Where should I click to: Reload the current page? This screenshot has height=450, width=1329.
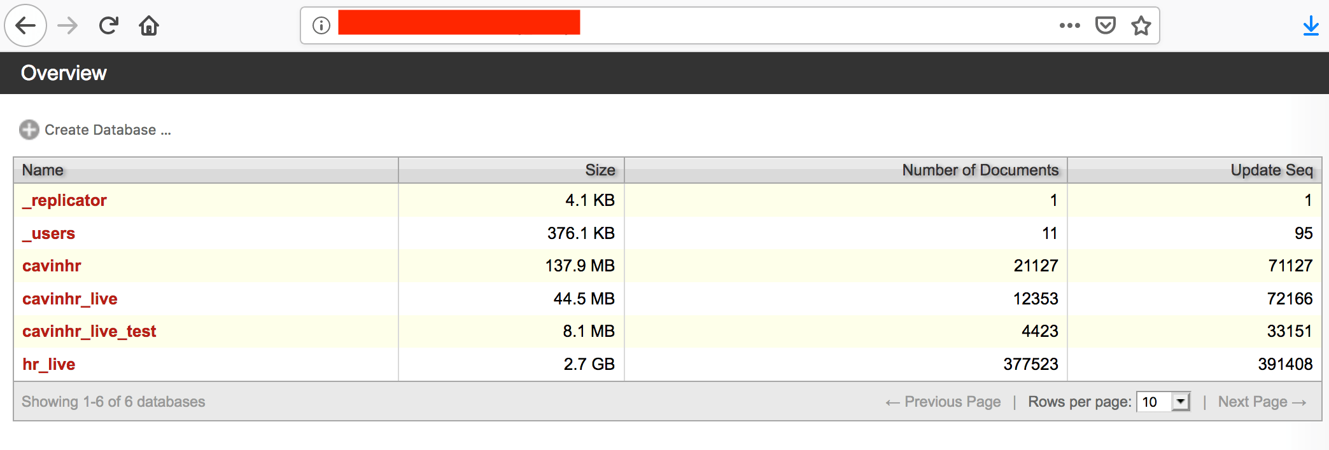coord(109,26)
